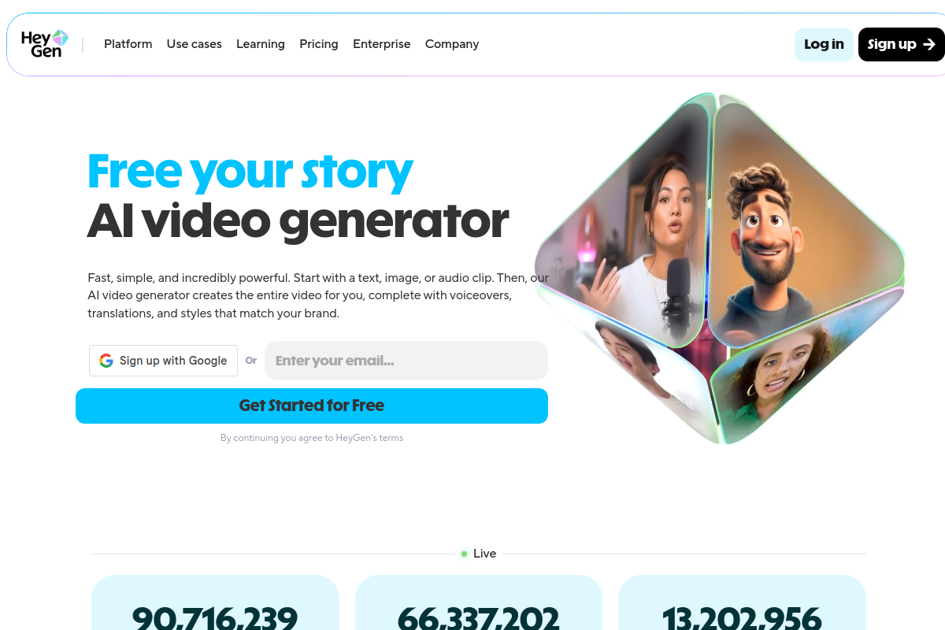Click the 90,716,239 live counter card
This screenshot has height=630, width=945.
tap(215, 603)
